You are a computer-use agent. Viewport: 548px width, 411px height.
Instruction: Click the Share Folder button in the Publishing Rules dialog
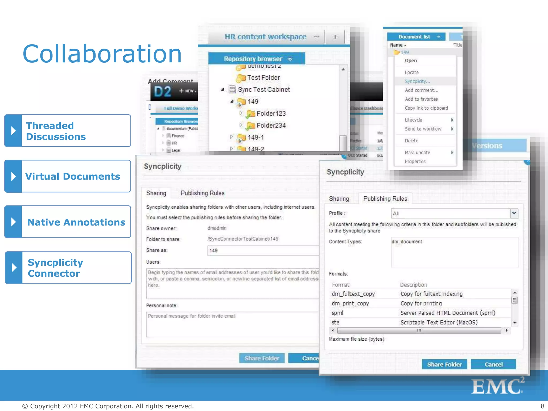444,364
